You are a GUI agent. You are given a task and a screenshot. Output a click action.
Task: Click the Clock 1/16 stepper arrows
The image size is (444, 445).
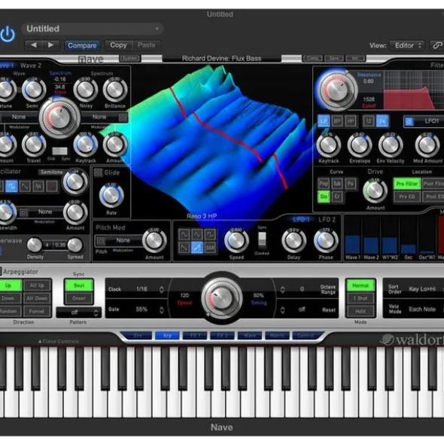(x=162, y=289)
